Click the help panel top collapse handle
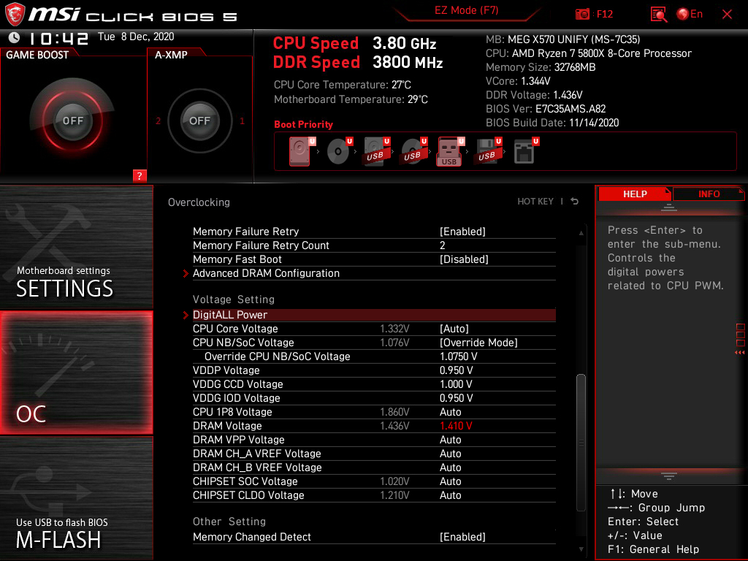This screenshot has height=561, width=748. [669, 207]
